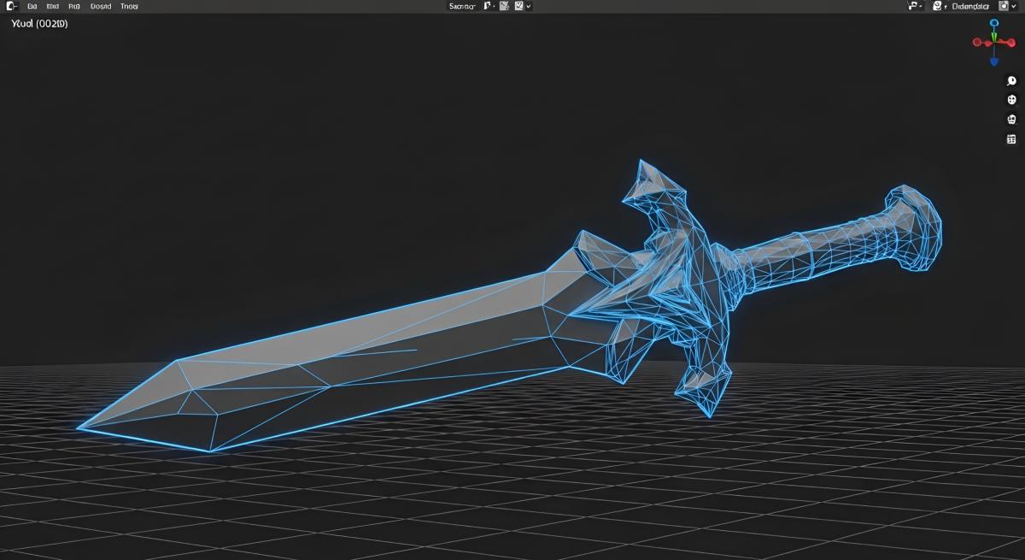1025x560 pixels.
Task: Toggle the viewport shading icon at far top-right
Action: pos(1003,6)
